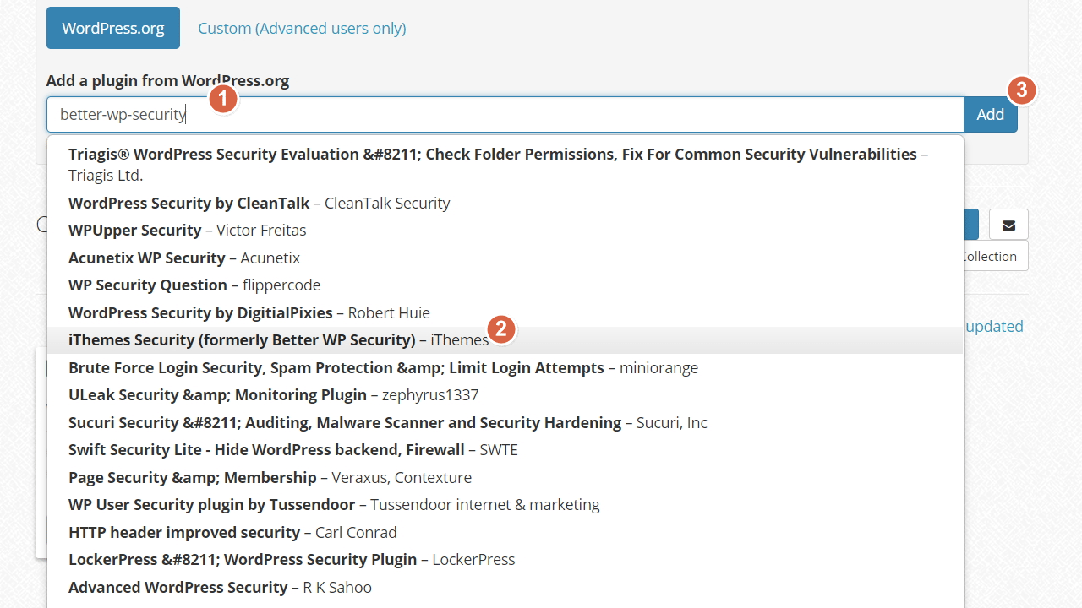Switch to the WordPress.org tab
The image size is (1082, 608).
point(113,28)
